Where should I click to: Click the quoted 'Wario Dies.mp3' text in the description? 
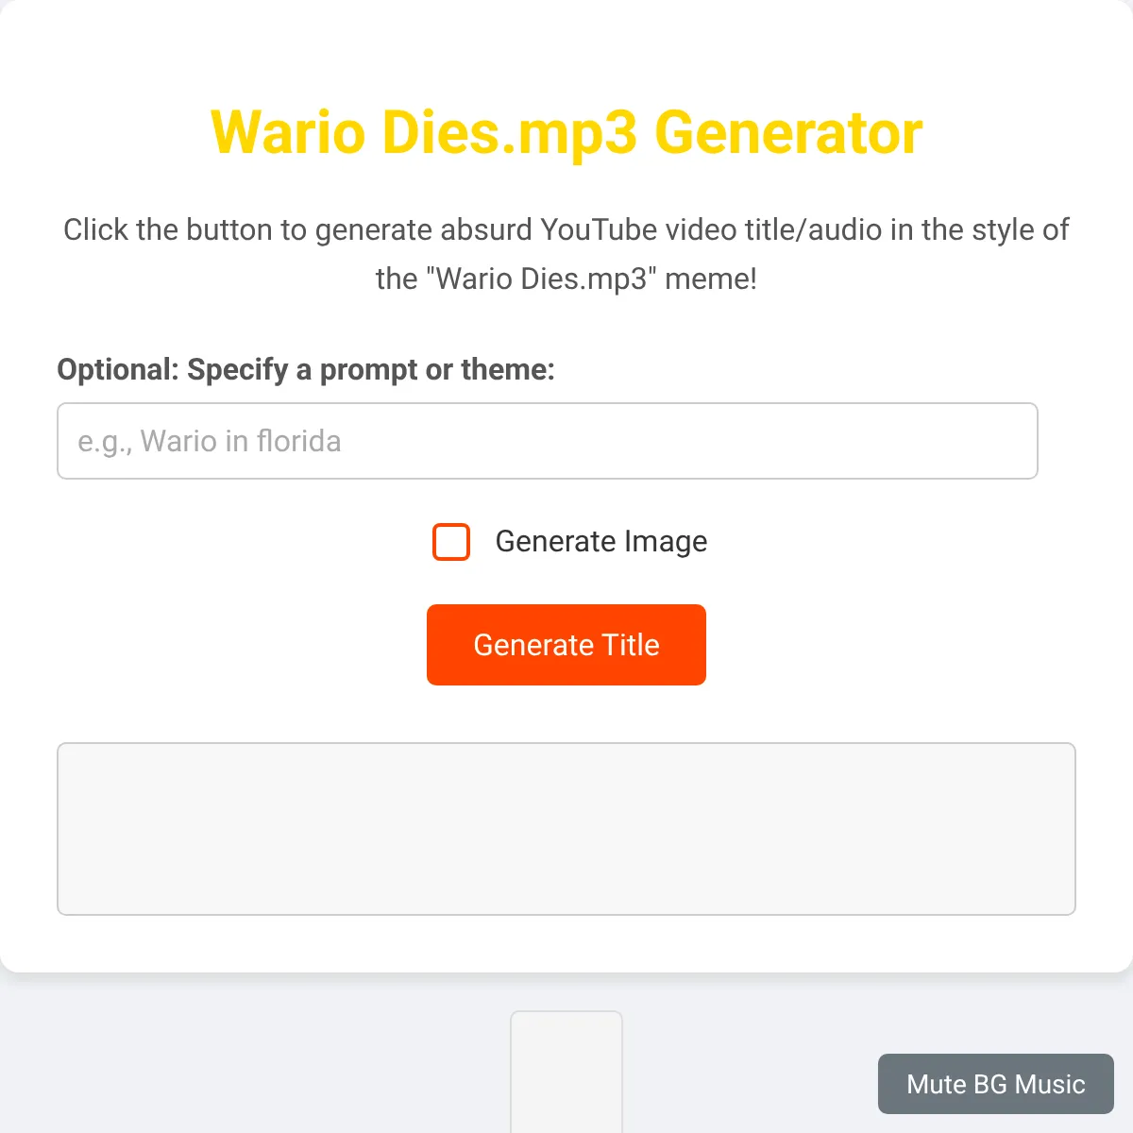(541, 279)
